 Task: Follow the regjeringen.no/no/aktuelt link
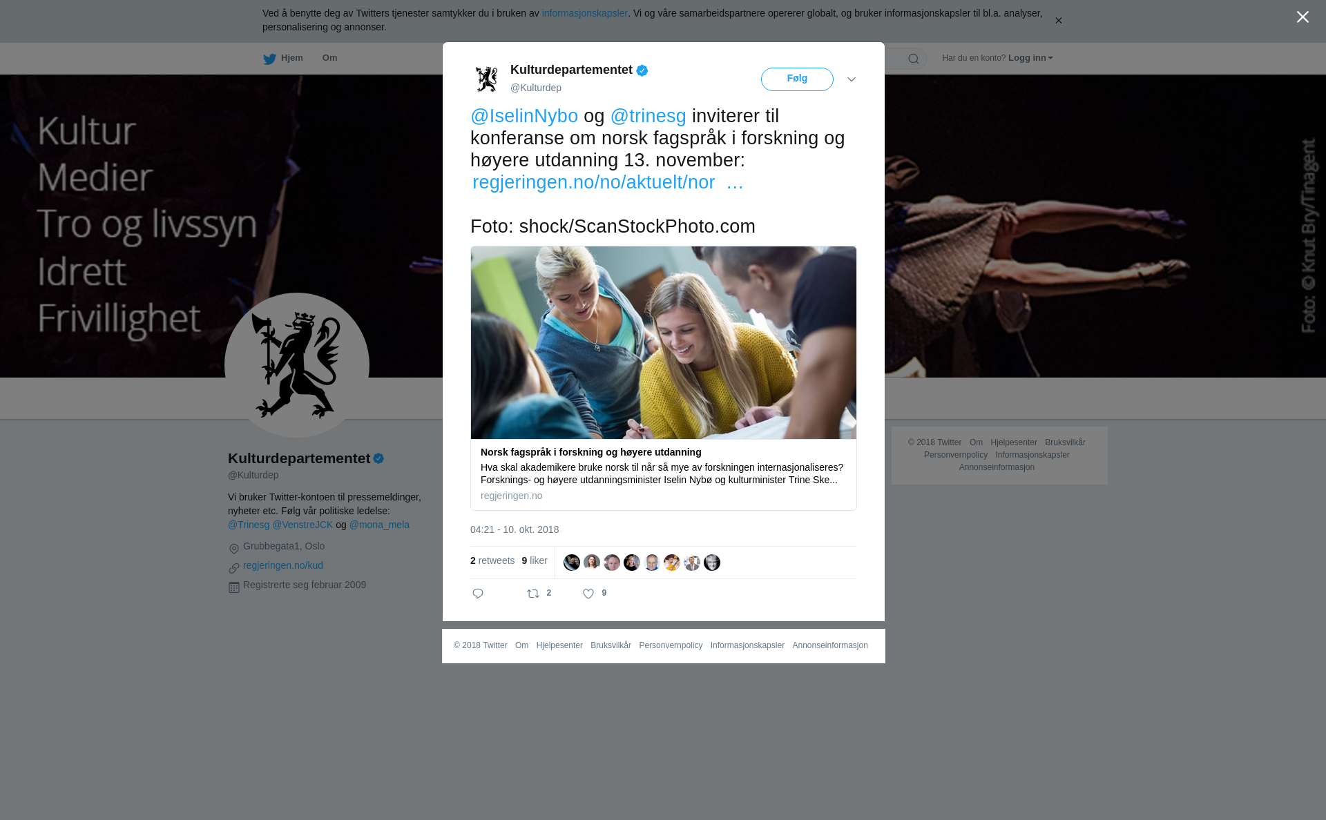[x=608, y=182]
